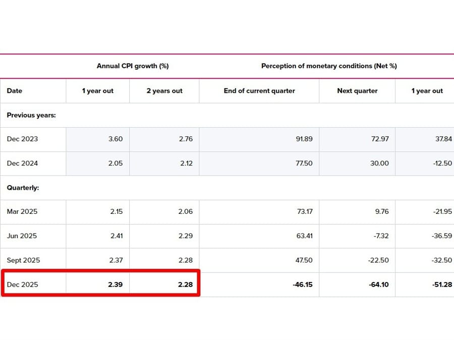This screenshot has height=340, width=454.
Task: Click the Perception of monetary conditions heading
Action: pos(329,66)
